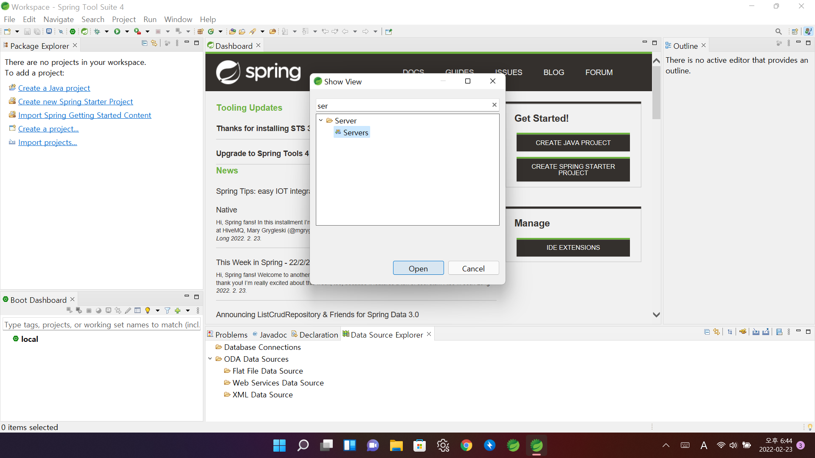Click Open button in Show View dialog

coord(418,268)
